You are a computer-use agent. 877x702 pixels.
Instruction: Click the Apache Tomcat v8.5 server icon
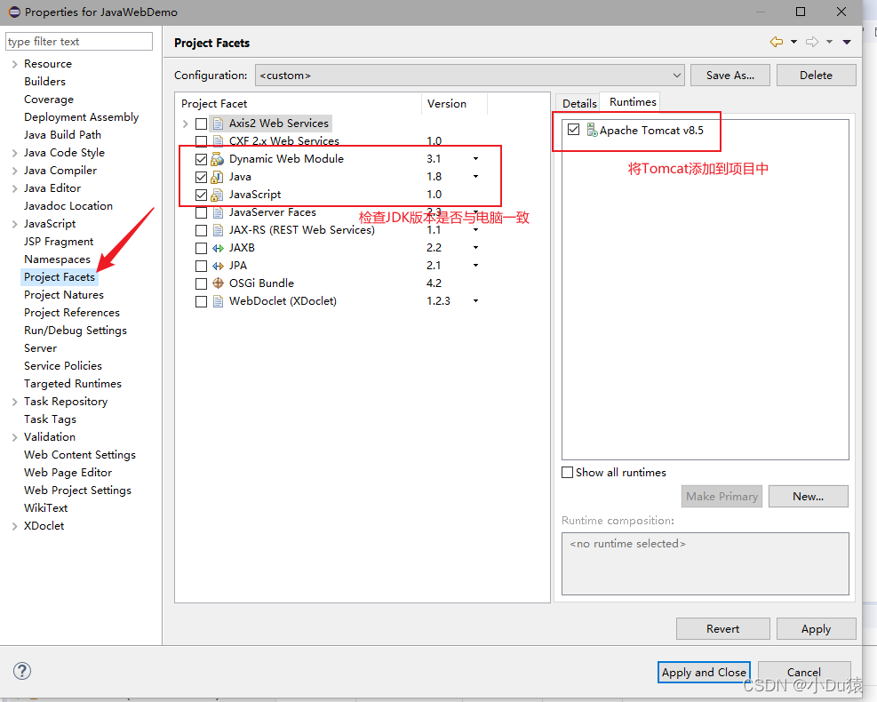click(592, 130)
